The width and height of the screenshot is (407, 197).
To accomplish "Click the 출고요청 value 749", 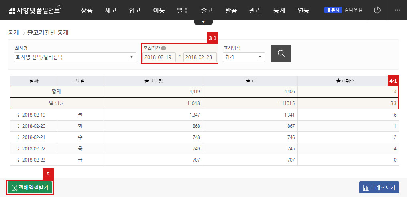I will (196, 149).
